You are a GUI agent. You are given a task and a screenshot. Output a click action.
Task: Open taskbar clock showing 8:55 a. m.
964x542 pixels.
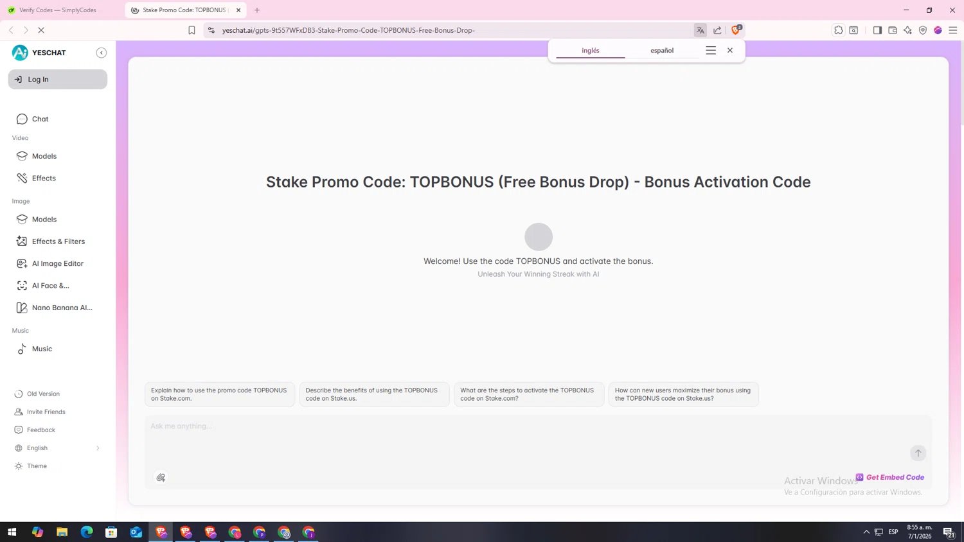[x=920, y=532]
